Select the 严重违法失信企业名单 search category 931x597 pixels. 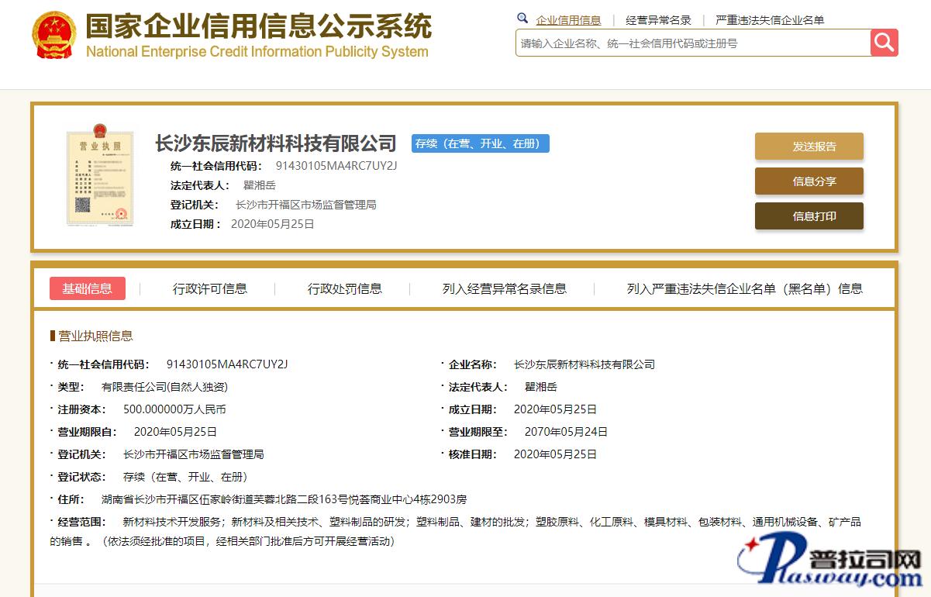[x=769, y=20]
